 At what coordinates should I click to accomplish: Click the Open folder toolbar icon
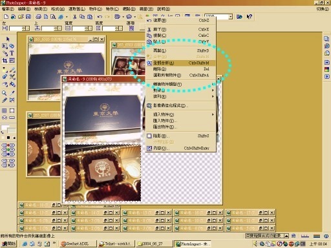click(x=21, y=17)
